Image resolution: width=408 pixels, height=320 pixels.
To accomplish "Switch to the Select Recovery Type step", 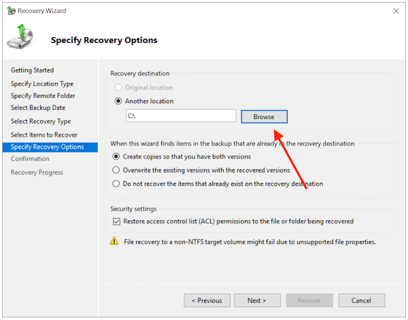I will (x=41, y=121).
